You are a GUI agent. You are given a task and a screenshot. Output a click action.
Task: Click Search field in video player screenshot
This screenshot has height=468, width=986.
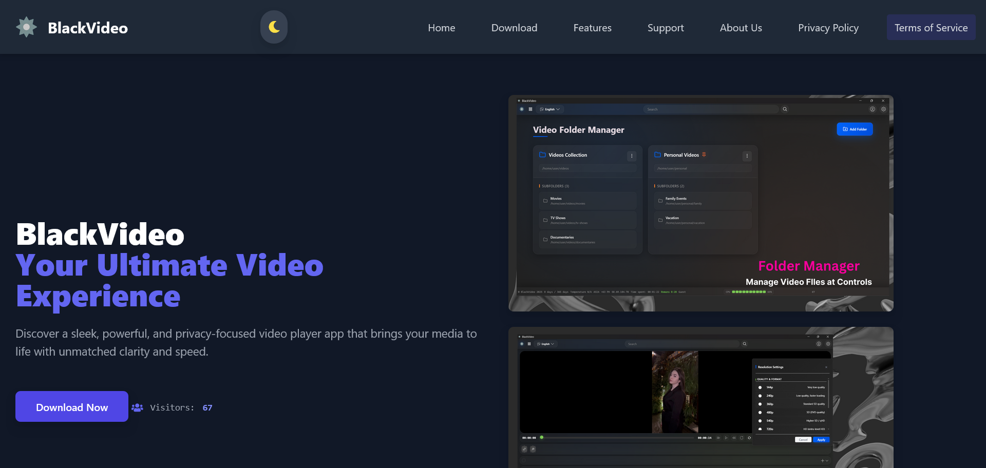tap(682, 344)
